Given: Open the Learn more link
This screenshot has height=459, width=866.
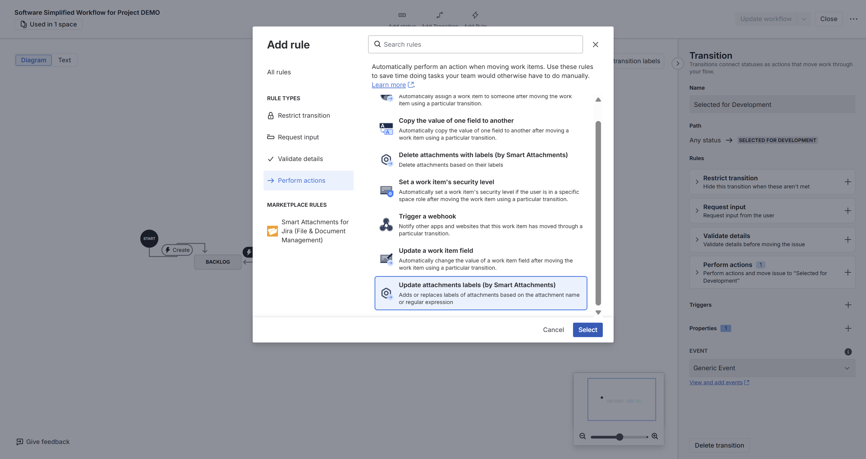Looking at the screenshot, I should [389, 85].
